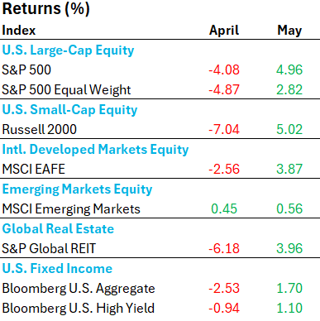Select the U.S. Fixed Income heading
The height and width of the screenshot is (321, 320).
point(57,268)
